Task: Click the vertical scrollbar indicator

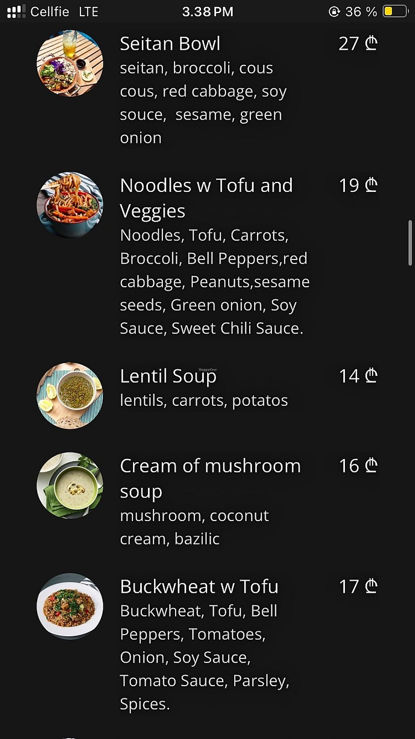Action: (410, 243)
